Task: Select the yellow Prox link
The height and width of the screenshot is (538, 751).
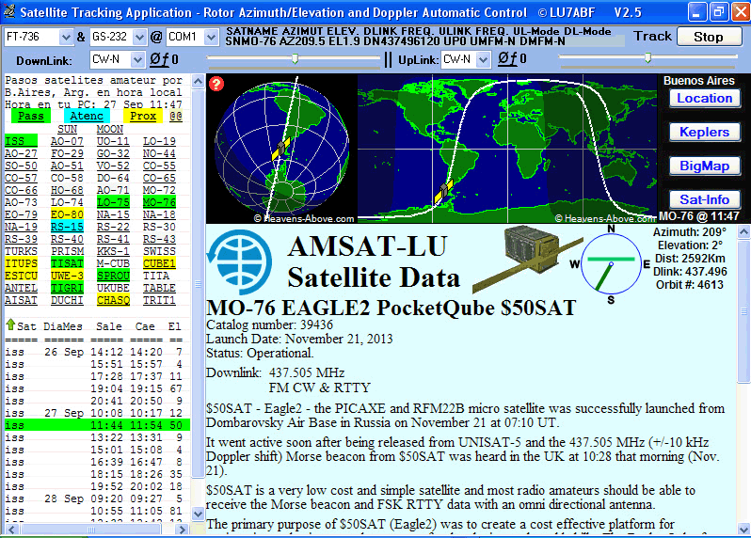Action: tap(143, 117)
